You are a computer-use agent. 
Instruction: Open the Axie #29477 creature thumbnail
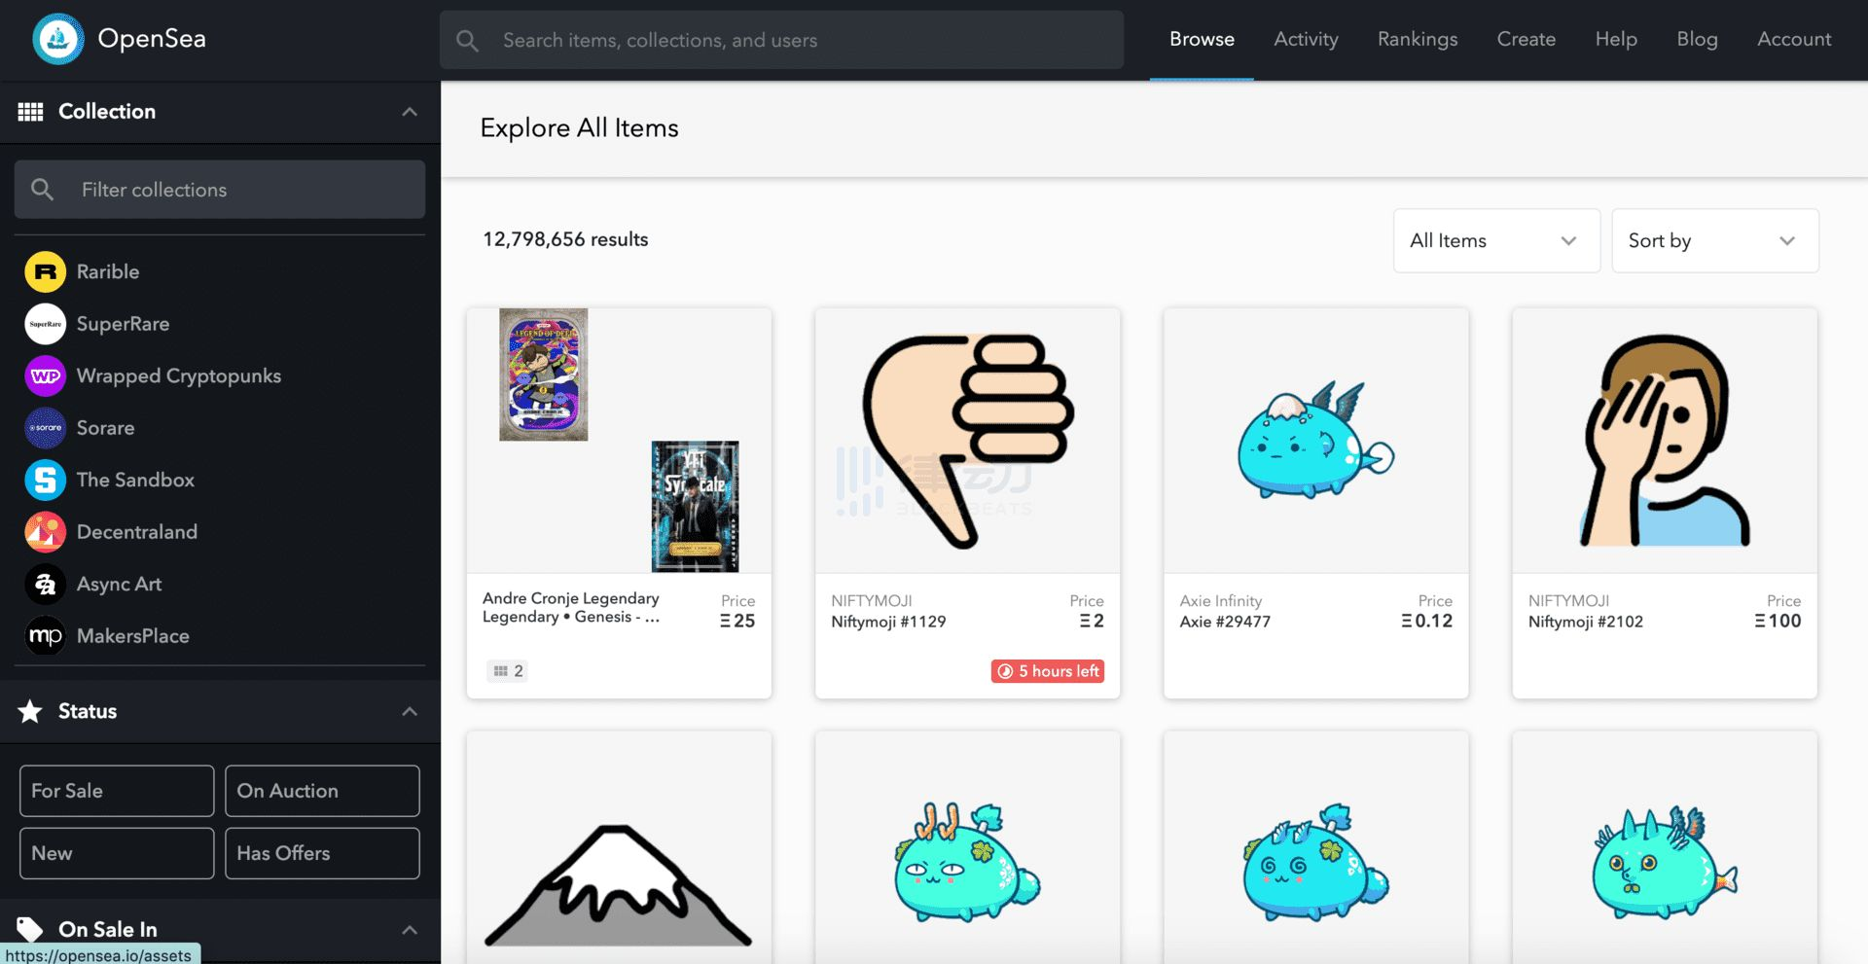[1316, 441]
